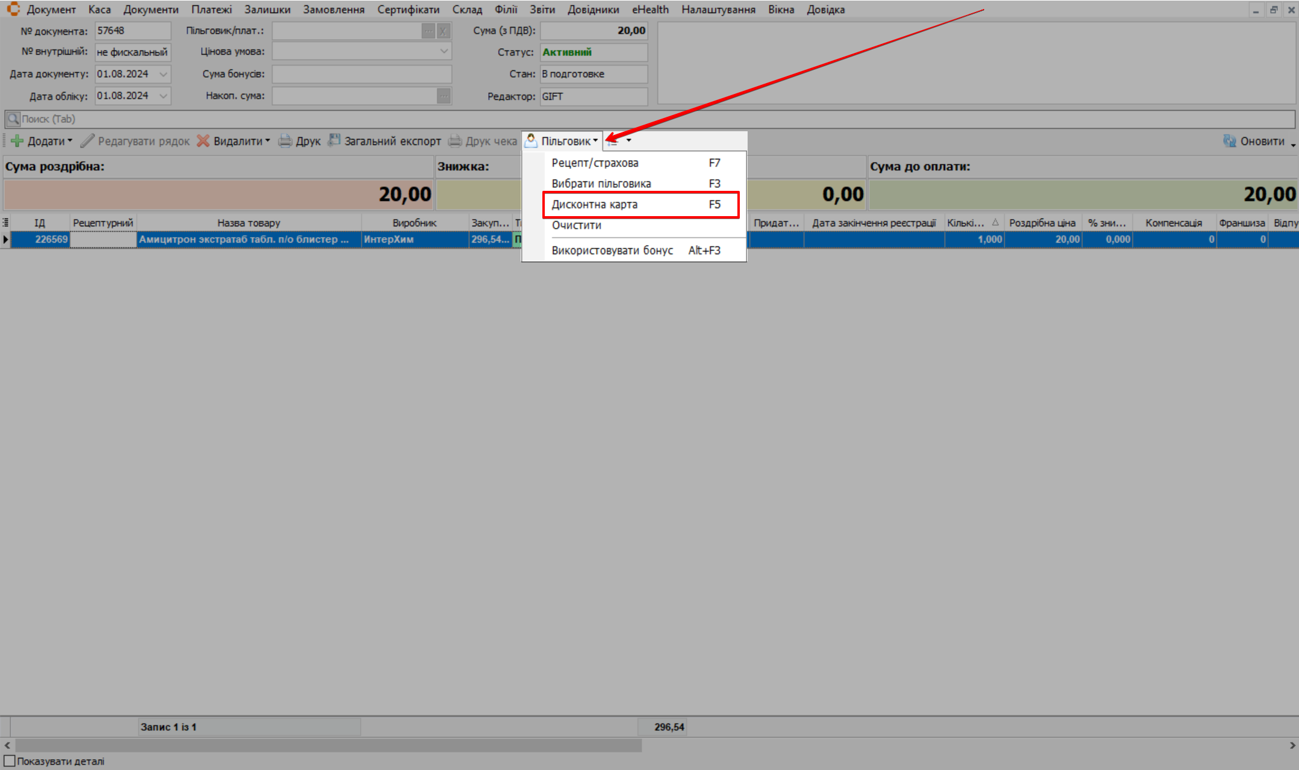
Task: Click the magnifier icon in search bar
Action: 13,119
